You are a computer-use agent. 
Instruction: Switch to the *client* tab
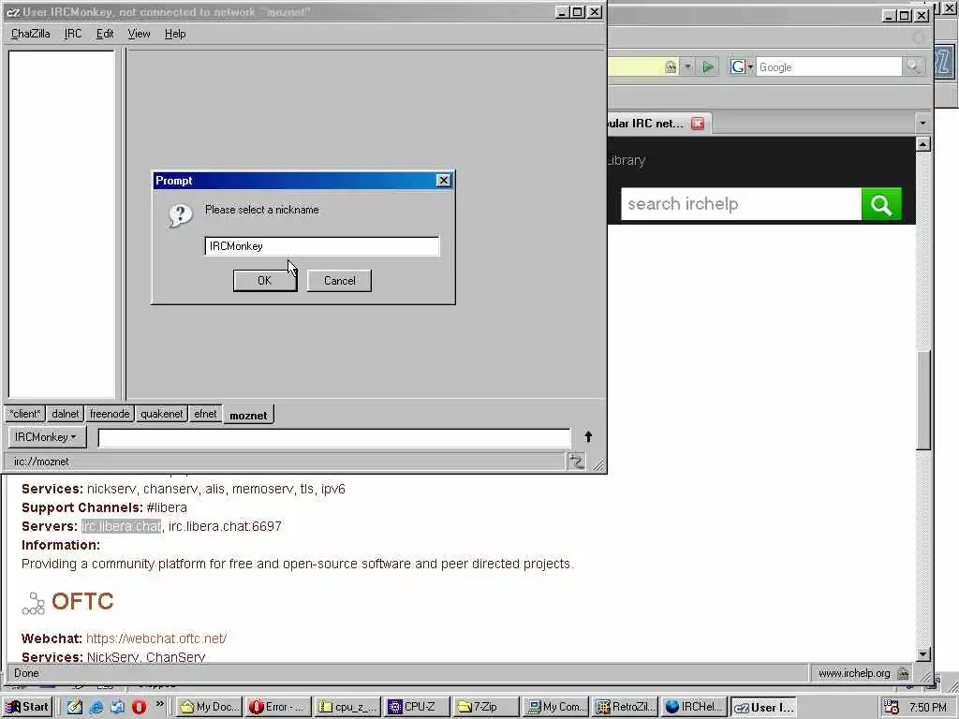point(25,414)
